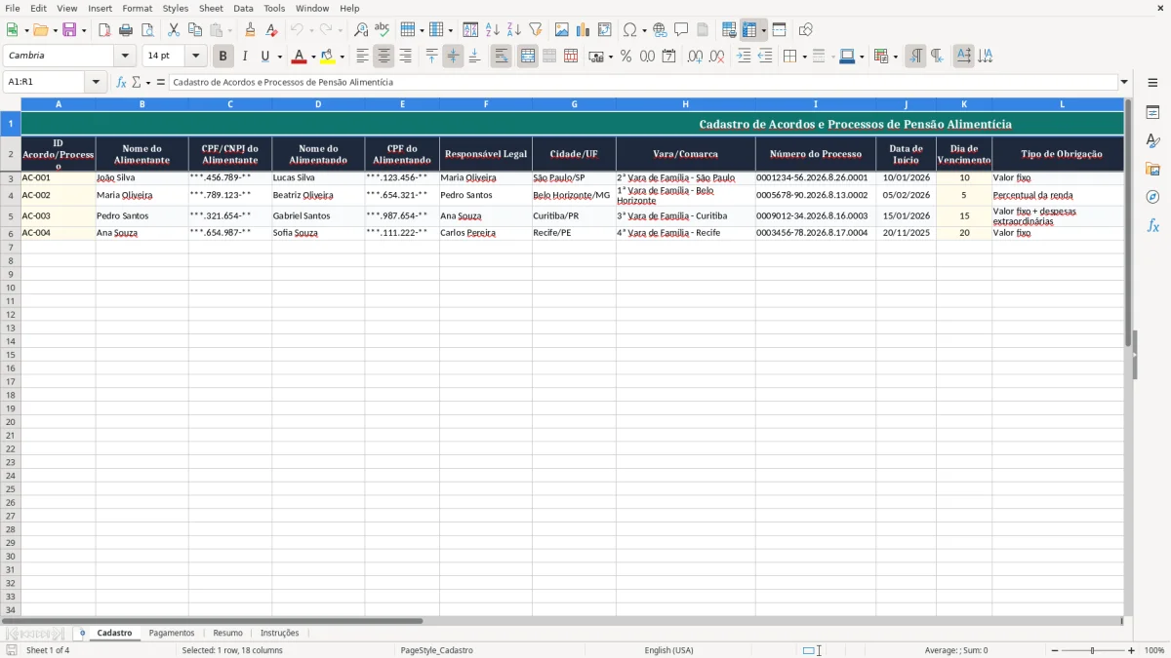Switch to the Resumo sheet tab
This screenshot has width=1171, height=658.
(x=227, y=633)
